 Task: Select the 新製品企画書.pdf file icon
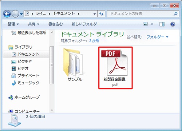(114, 63)
